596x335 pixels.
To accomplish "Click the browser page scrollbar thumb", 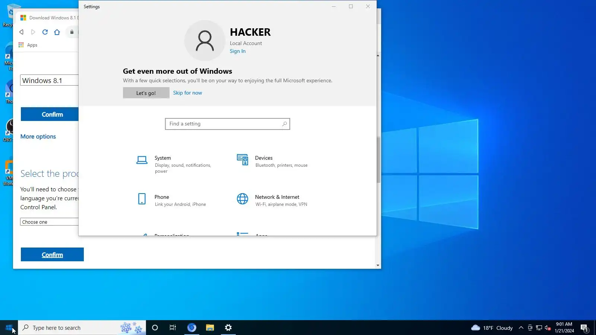I will pos(378,159).
